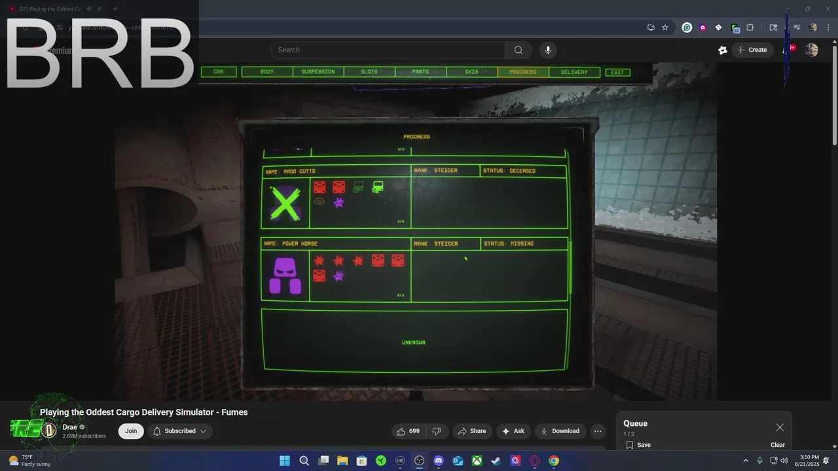Expand the Subscribed notification dropdown
Screen dimensions: 838x471
point(180,431)
